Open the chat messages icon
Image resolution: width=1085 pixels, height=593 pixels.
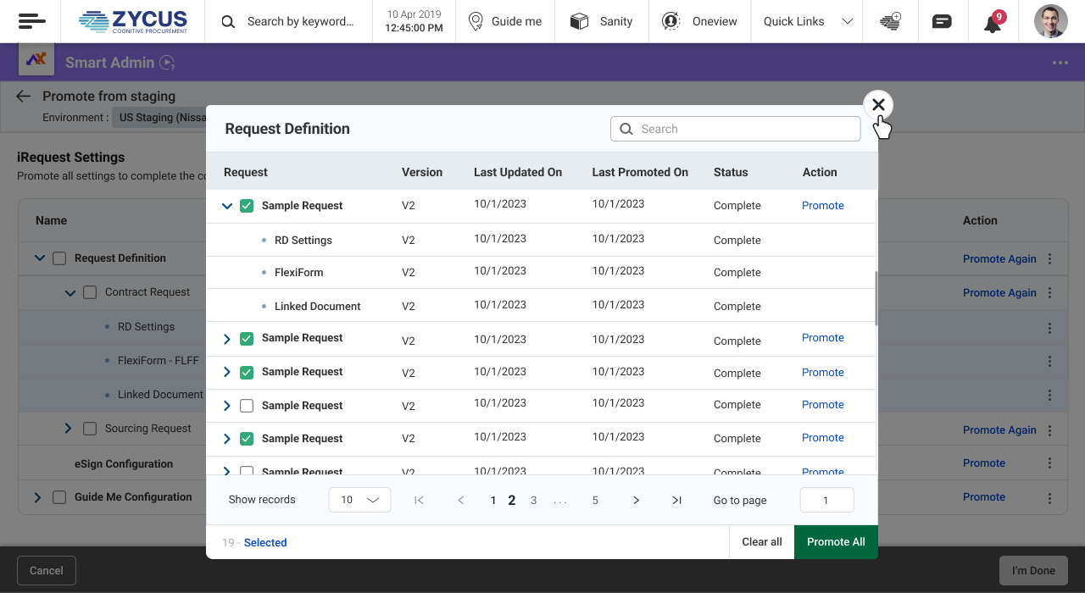942,22
